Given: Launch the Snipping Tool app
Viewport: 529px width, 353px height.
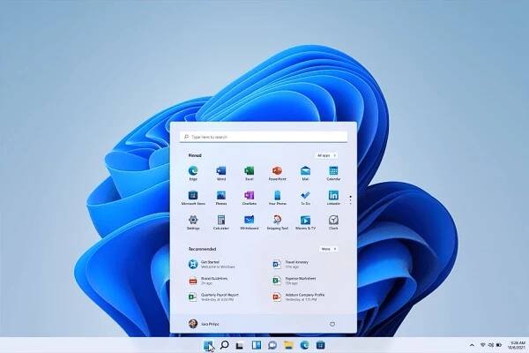Looking at the screenshot, I should [277, 219].
